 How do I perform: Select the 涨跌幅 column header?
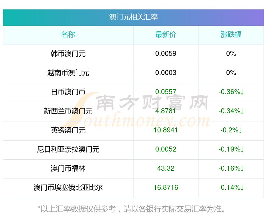tap(231, 35)
